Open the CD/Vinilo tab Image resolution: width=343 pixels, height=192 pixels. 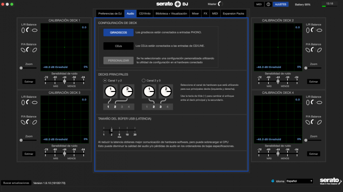tap(145, 13)
